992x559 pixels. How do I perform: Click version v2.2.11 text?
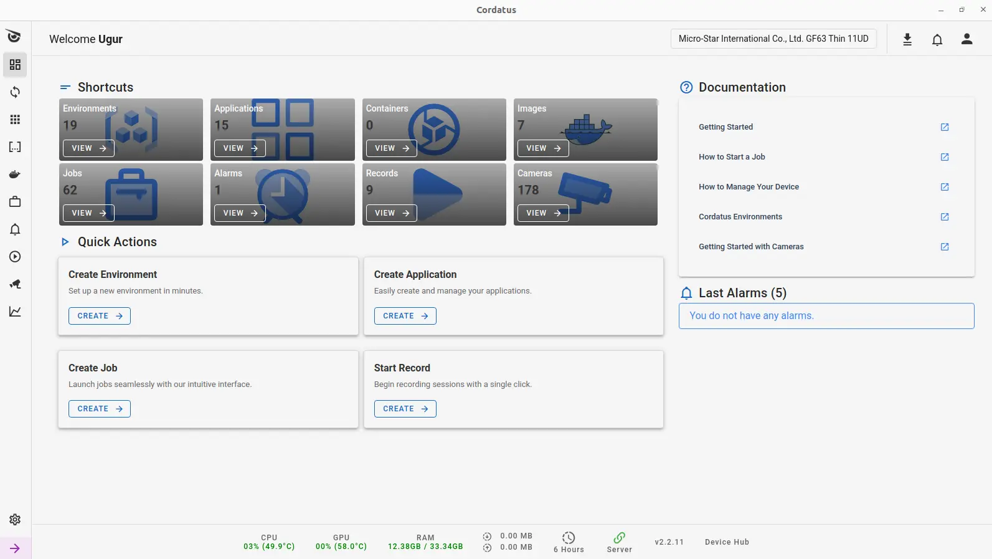pos(669,542)
